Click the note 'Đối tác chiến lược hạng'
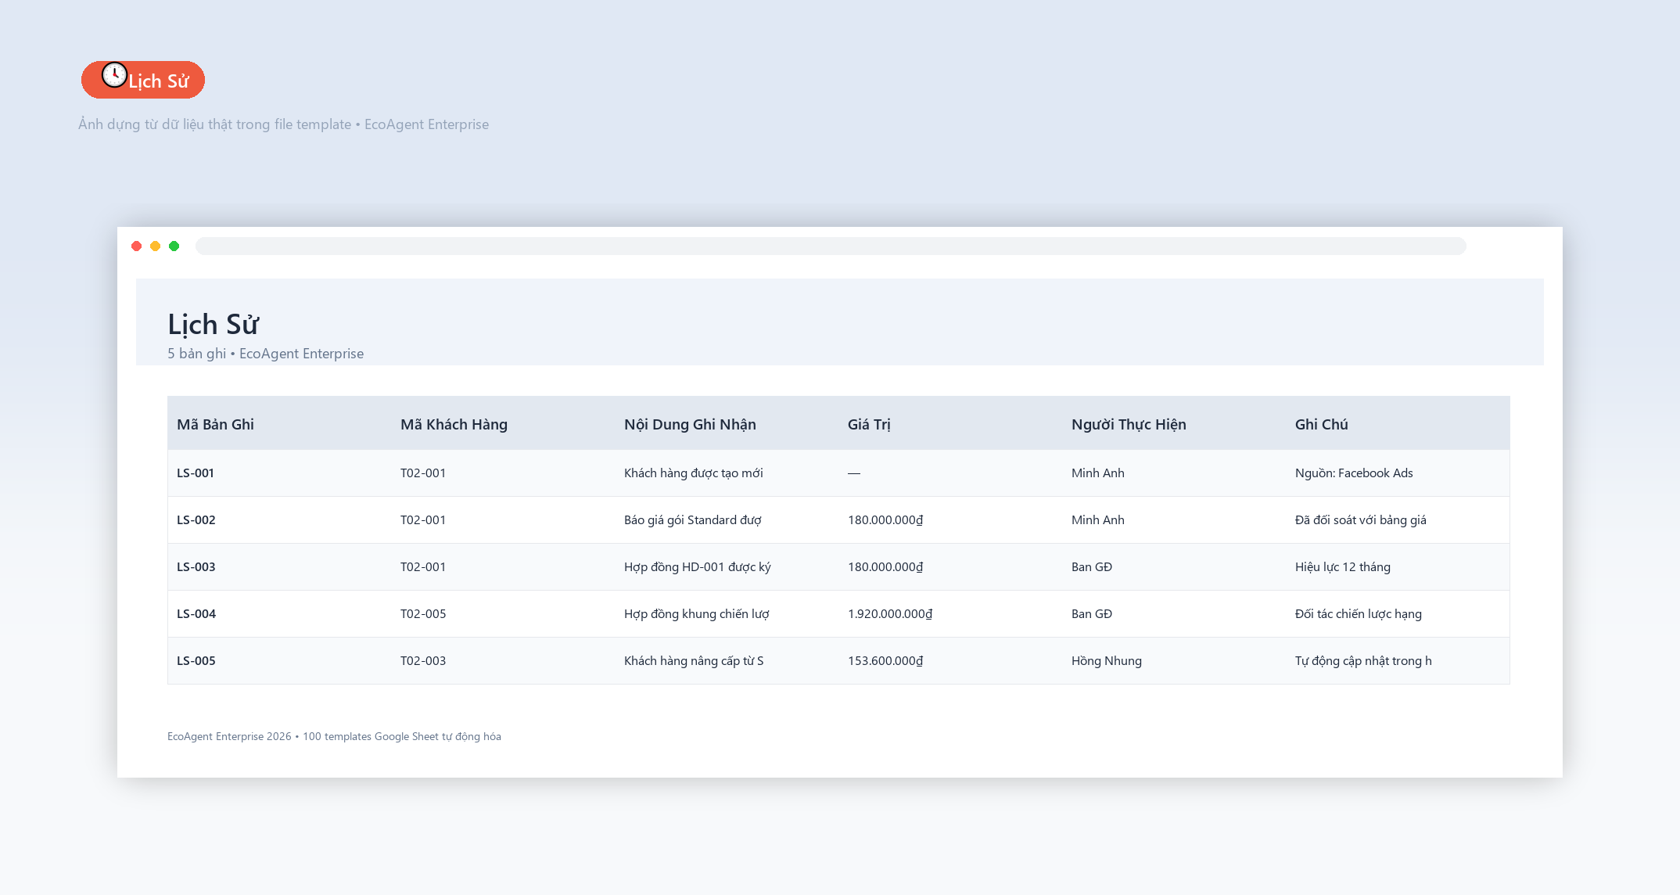Screen dimensions: 1680x895 [x=1359, y=613]
